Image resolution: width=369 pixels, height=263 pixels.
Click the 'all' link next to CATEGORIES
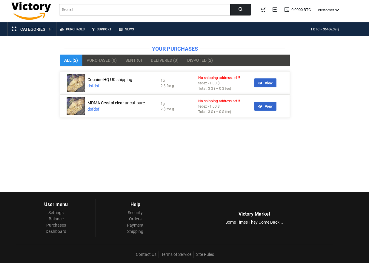tap(50, 29)
